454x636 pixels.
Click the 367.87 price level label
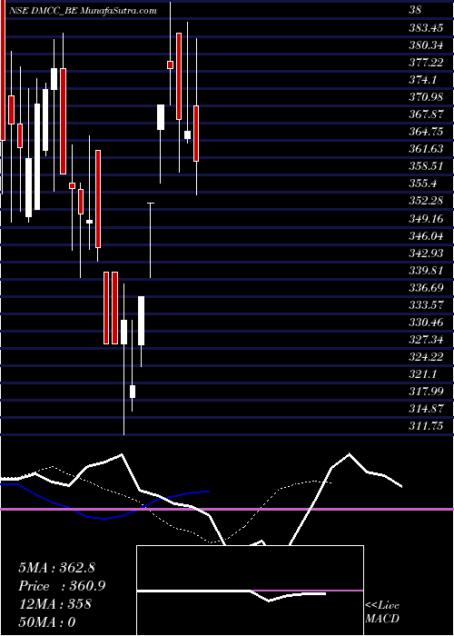coord(426,114)
